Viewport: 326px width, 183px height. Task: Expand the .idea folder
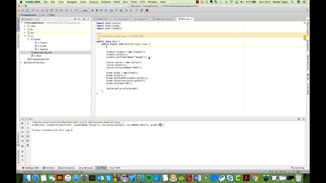(x=25, y=26)
